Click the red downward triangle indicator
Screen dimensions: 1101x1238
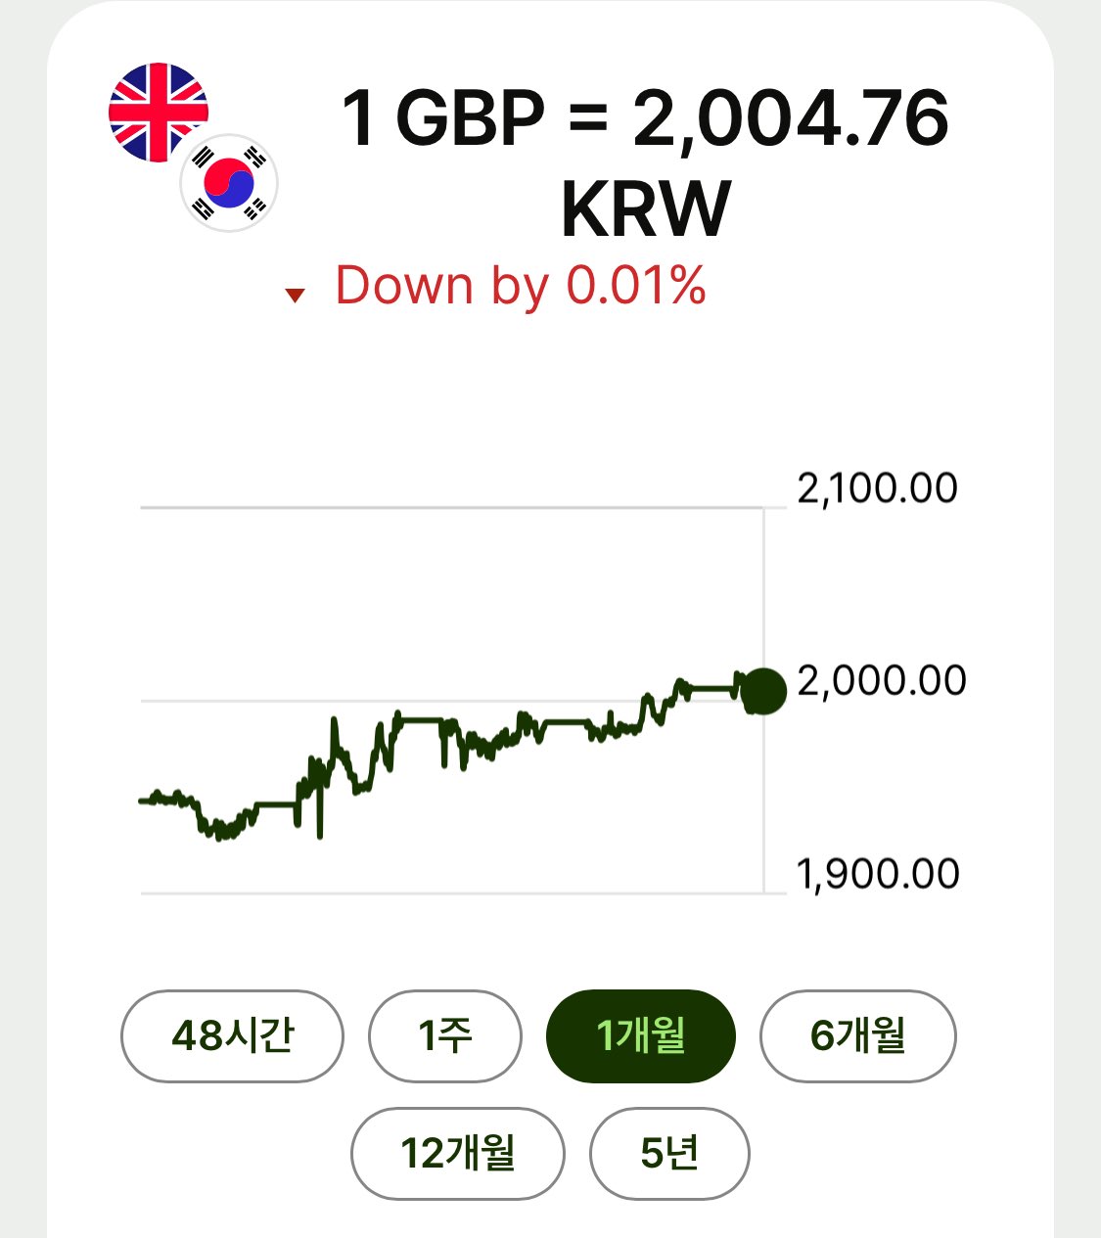295,295
